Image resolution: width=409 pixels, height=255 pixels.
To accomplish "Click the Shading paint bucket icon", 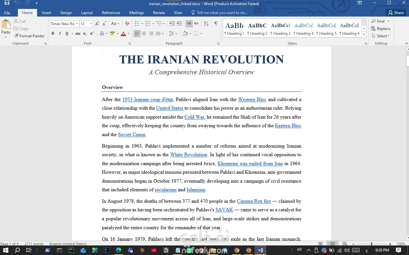I will (x=185, y=33).
